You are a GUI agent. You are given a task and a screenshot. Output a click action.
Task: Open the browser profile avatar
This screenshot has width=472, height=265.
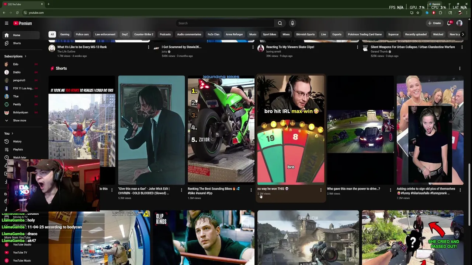[x=460, y=13]
